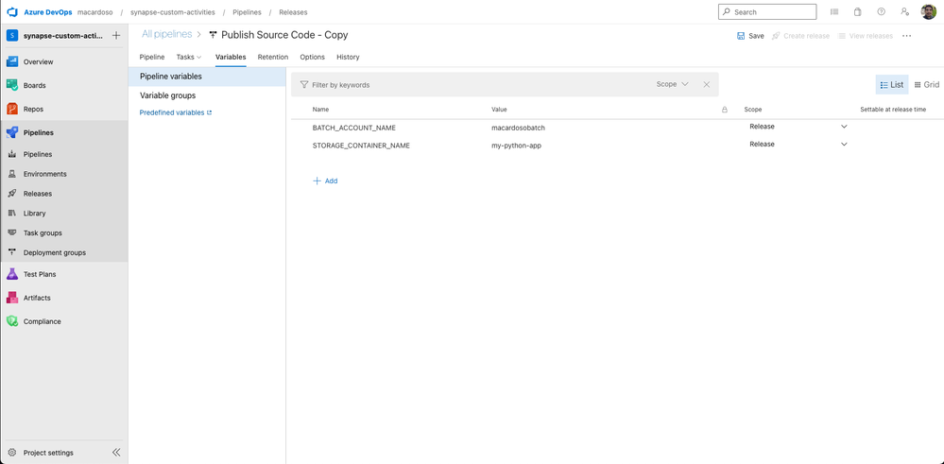Click the Save button
The image size is (944, 464).
pos(750,36)
